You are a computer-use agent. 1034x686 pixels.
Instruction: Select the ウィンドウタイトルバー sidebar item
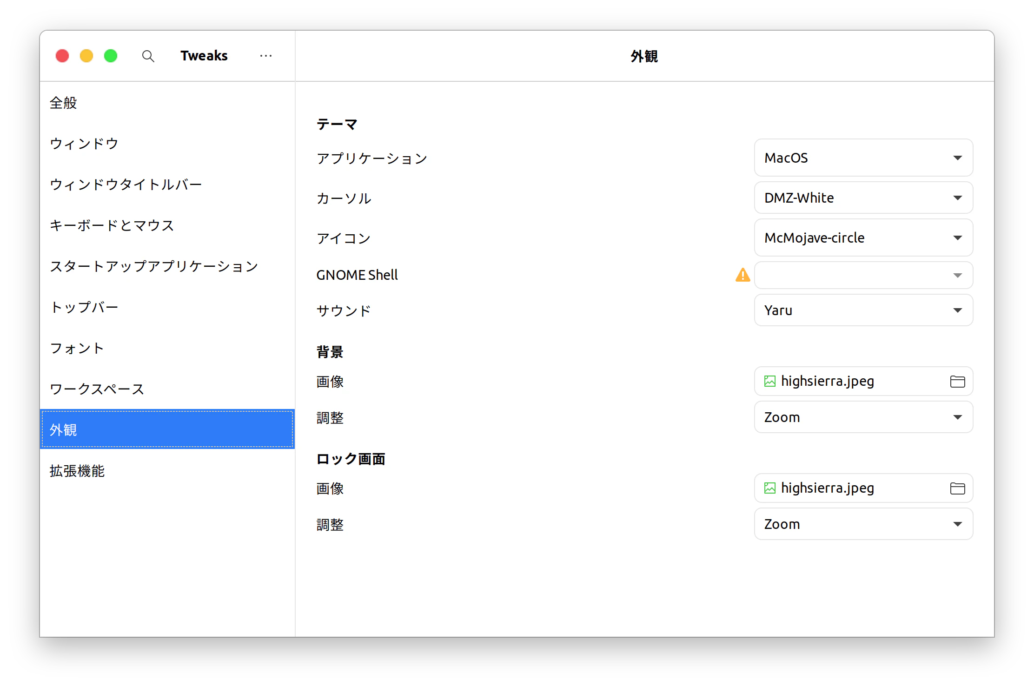(x=167, y=185)
